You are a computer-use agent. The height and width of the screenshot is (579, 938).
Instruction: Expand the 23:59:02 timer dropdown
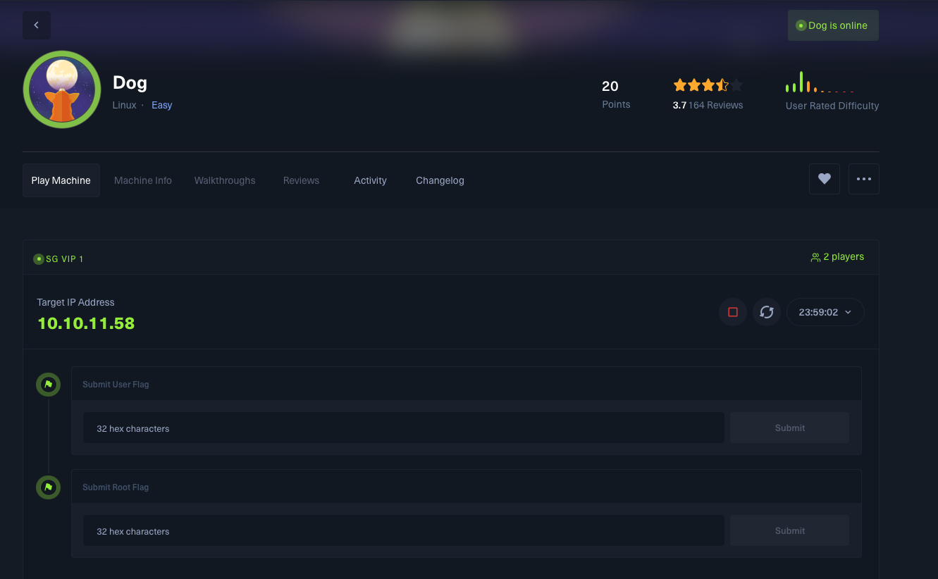click(825, 312)
